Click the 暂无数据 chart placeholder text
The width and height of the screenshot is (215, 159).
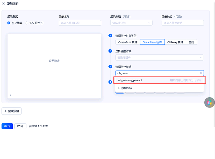[x=54, y=61]
